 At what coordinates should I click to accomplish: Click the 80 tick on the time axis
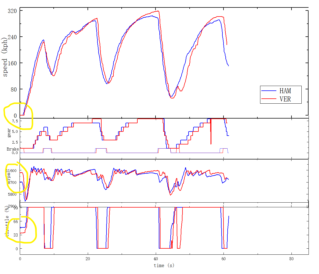click(291, 259)
